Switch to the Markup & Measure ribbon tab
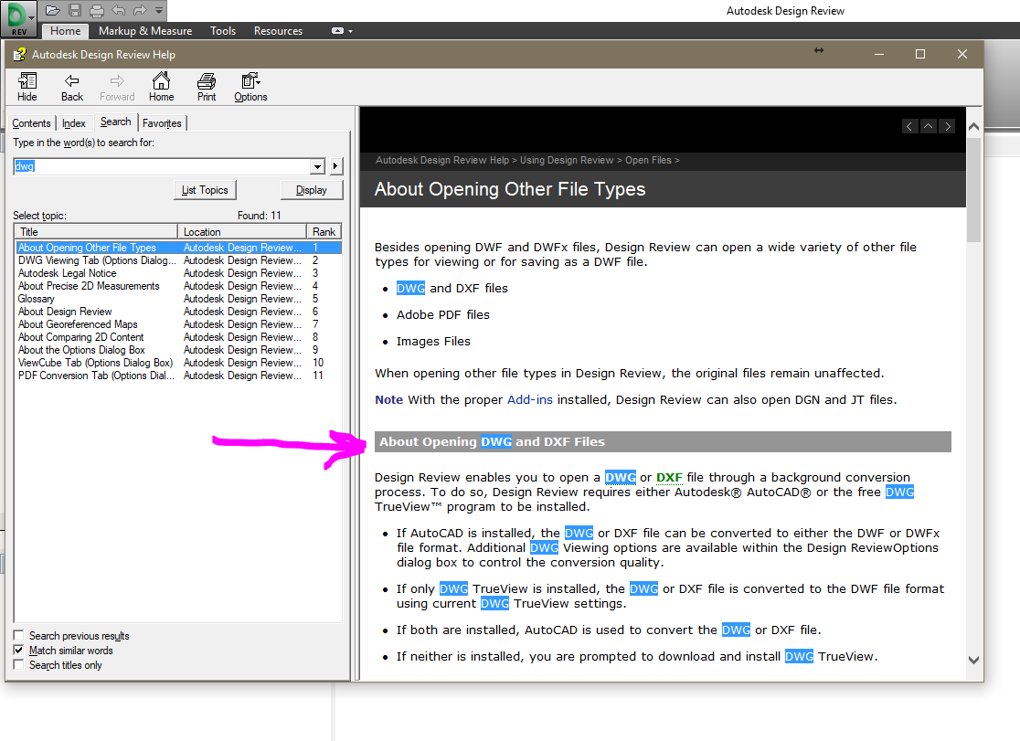Screen dimensions: 1020x741 pos(145,30)
